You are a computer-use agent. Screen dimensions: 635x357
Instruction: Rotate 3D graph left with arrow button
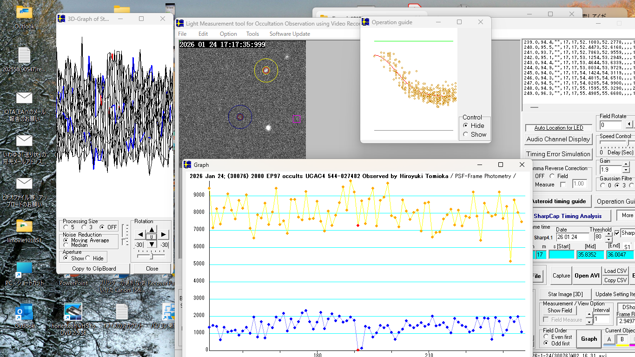(x=140, y=234)
